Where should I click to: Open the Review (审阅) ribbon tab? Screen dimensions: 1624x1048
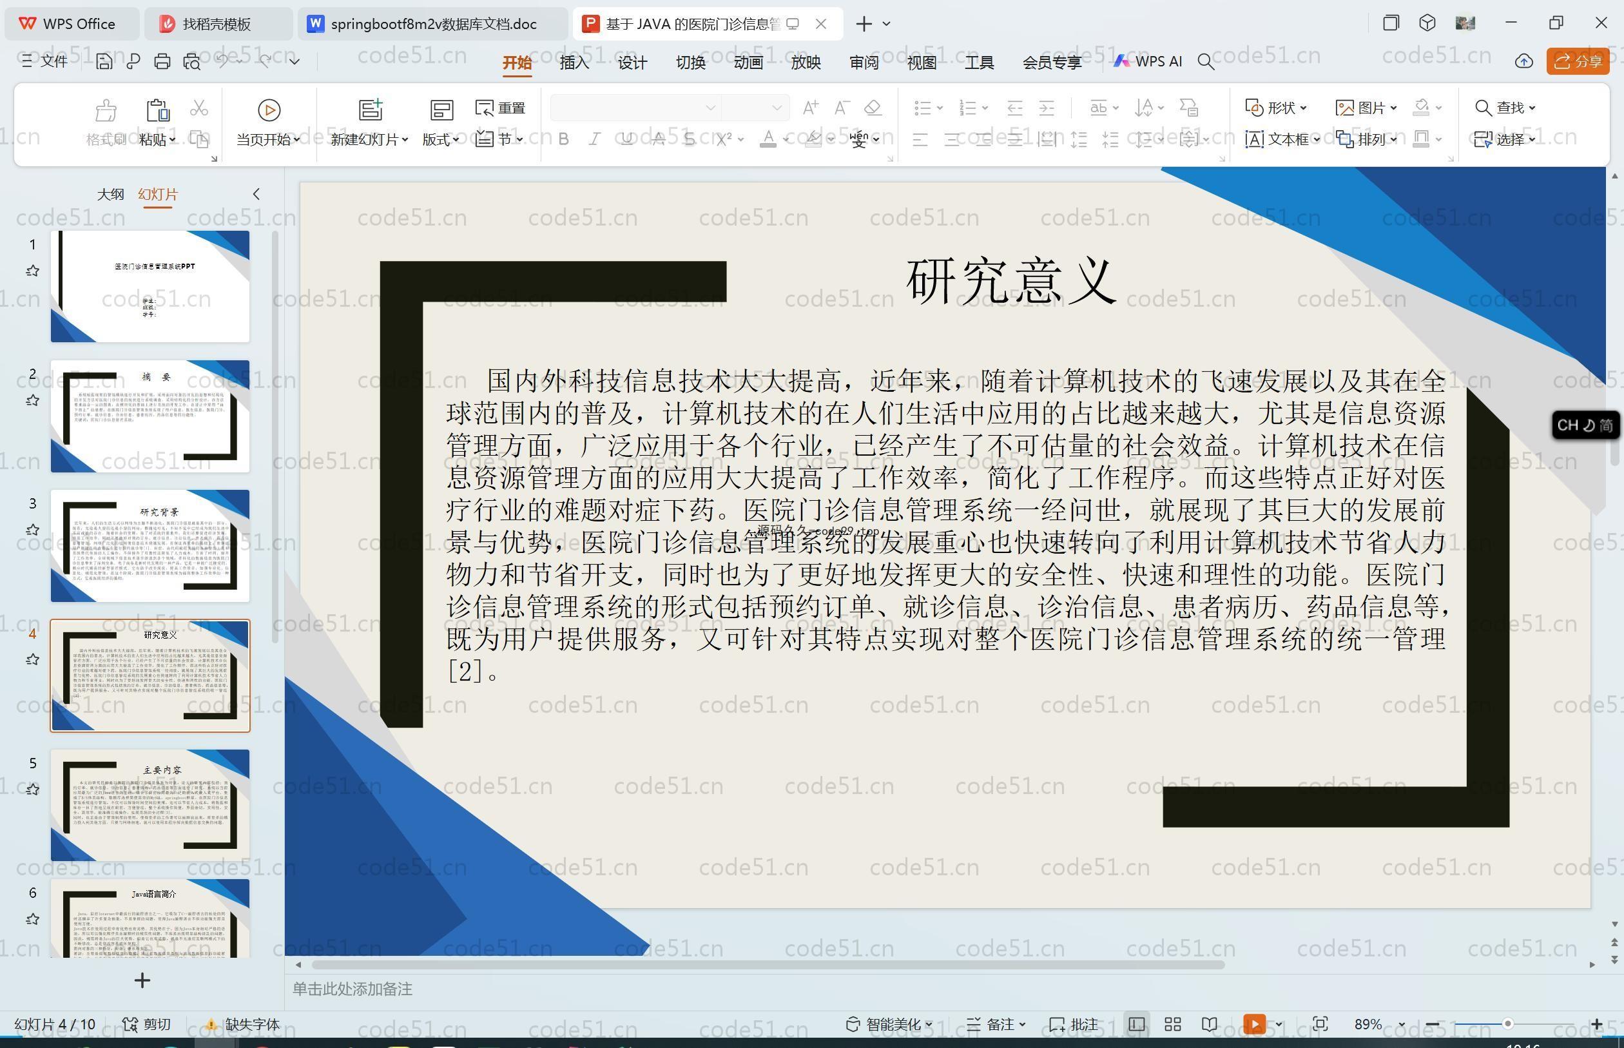click(x=864, y=63)
